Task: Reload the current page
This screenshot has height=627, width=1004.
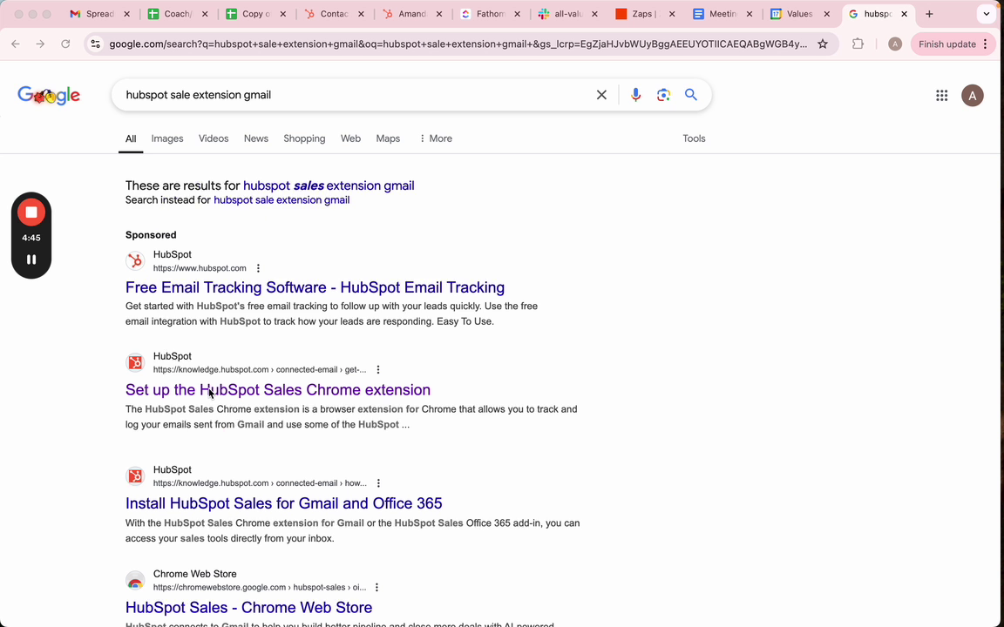Action: point(65,44)
